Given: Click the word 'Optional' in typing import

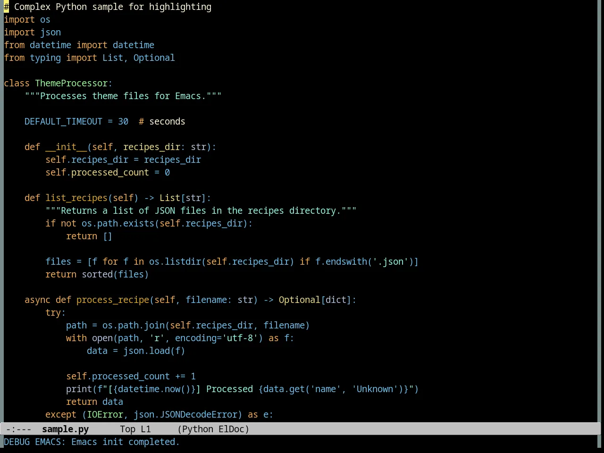Looking at the screenshot, I should [154, 58].
